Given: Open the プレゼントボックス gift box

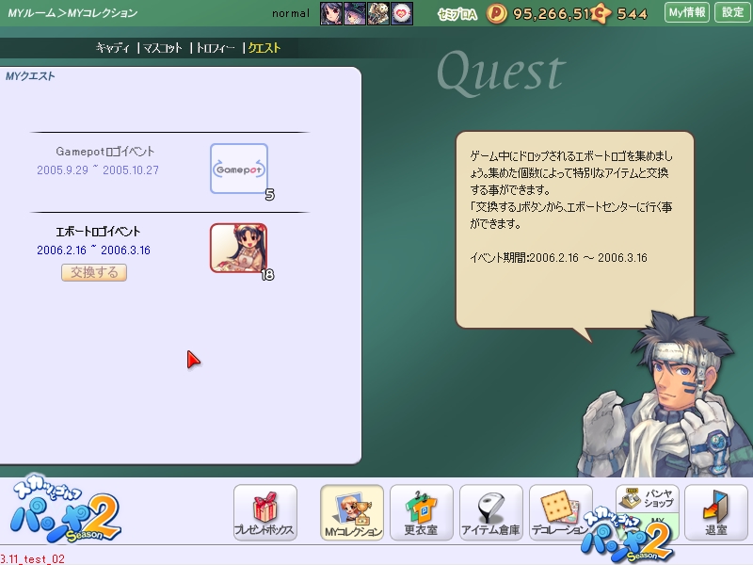Looking at the screenshot, I should coord(265,513).
